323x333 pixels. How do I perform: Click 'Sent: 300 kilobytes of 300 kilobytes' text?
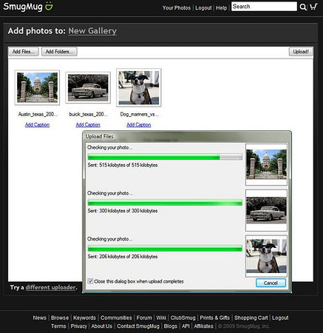point(123,211)
